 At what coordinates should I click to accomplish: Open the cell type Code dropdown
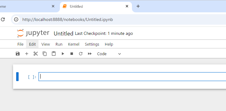(x=109, y=54)
